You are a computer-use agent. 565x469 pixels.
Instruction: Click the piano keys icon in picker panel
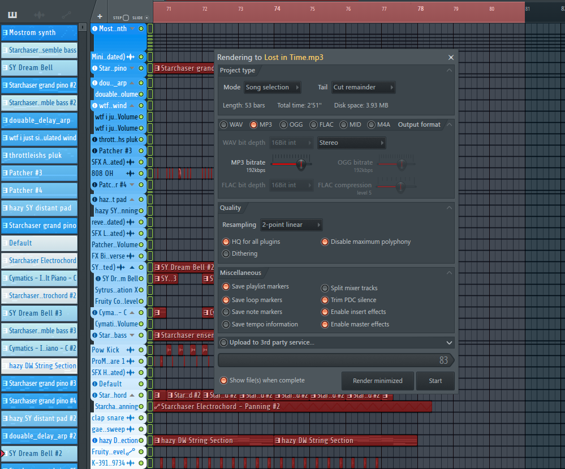(x=12, y=15)
